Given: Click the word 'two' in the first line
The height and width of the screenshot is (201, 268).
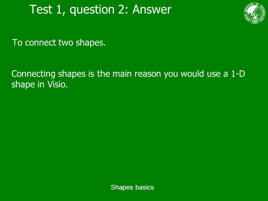Looking at the screenshot, I should tap(66, 42).
